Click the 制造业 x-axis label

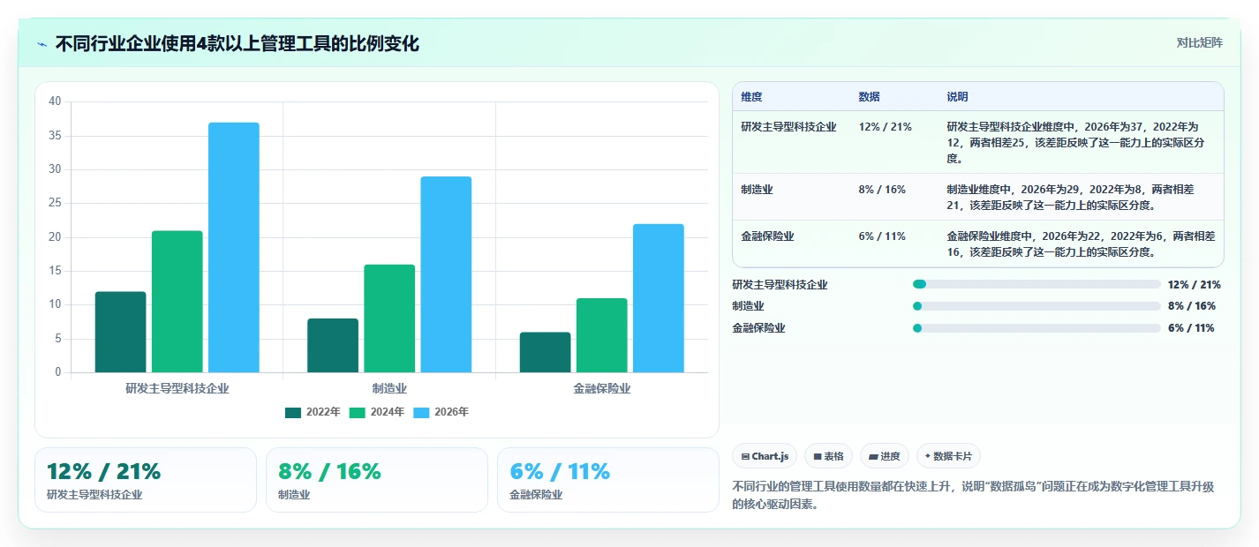click(389, 388)
